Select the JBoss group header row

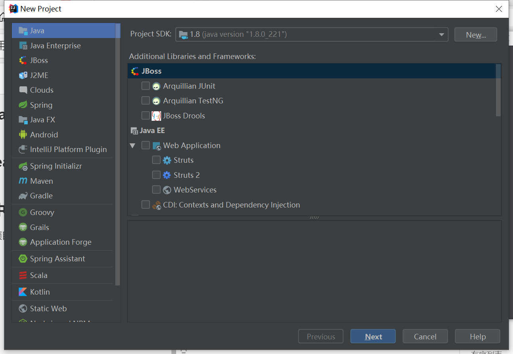click(312, 71)
